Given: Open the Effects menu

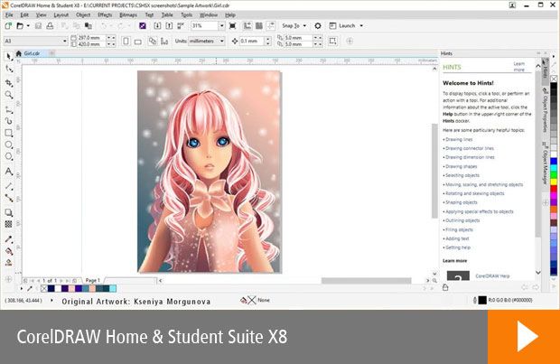Looking at the screenshot, I should 105,15.
